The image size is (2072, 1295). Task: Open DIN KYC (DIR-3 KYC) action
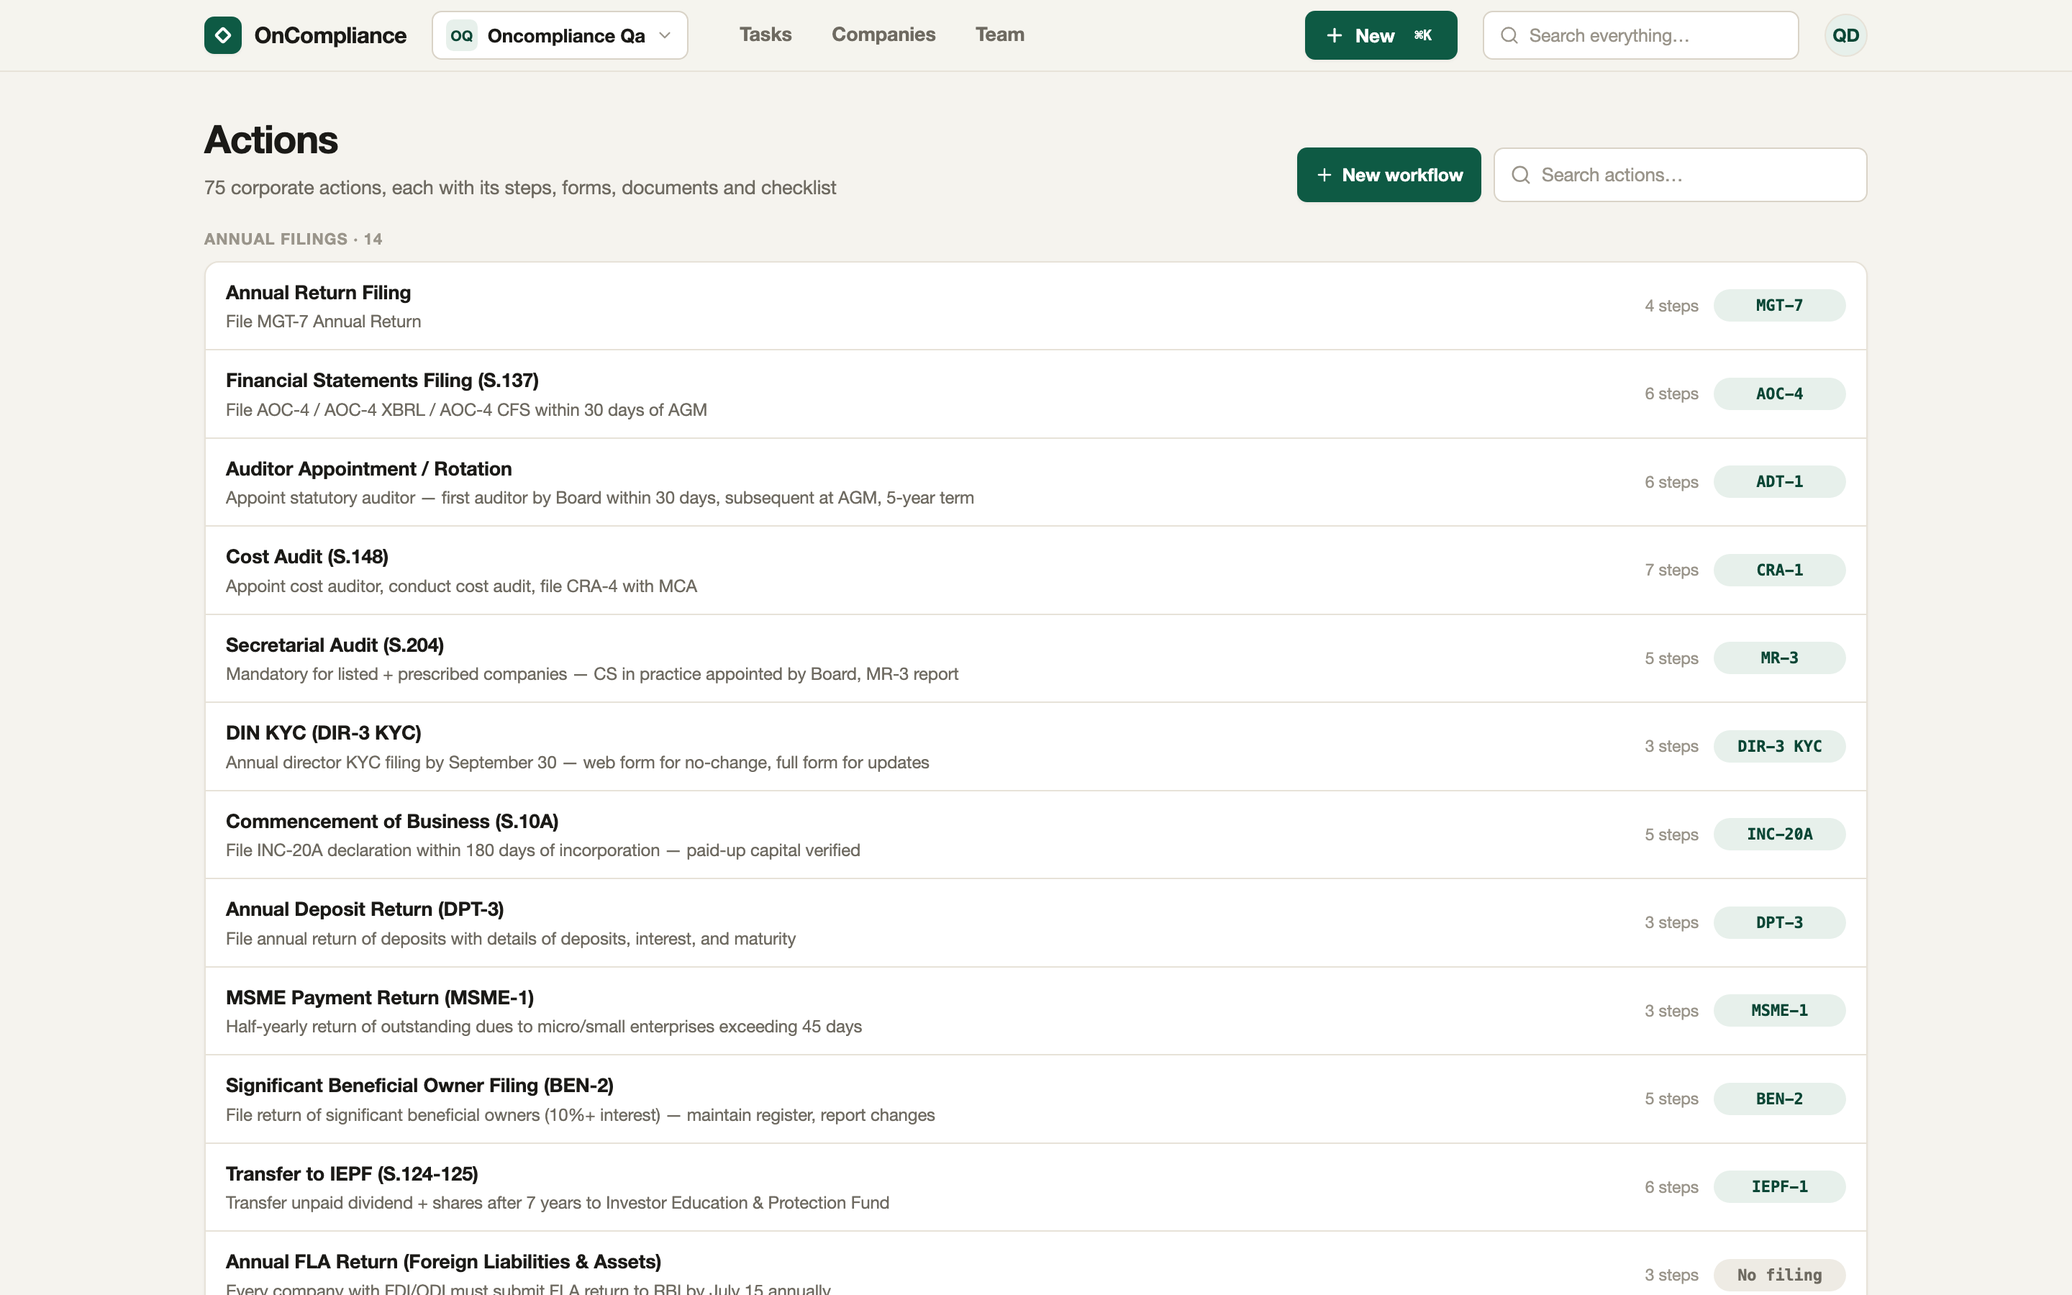[x=1035, y=747]
